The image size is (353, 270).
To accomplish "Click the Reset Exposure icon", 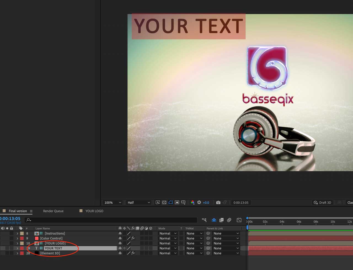I will click(199, 202).
